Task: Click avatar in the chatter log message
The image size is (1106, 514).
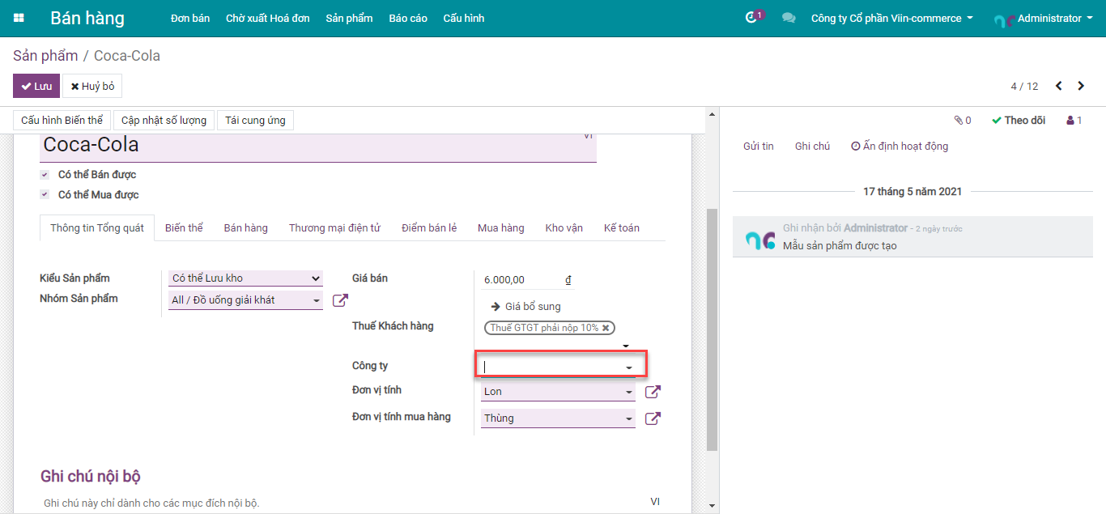Action: (760, 239)
